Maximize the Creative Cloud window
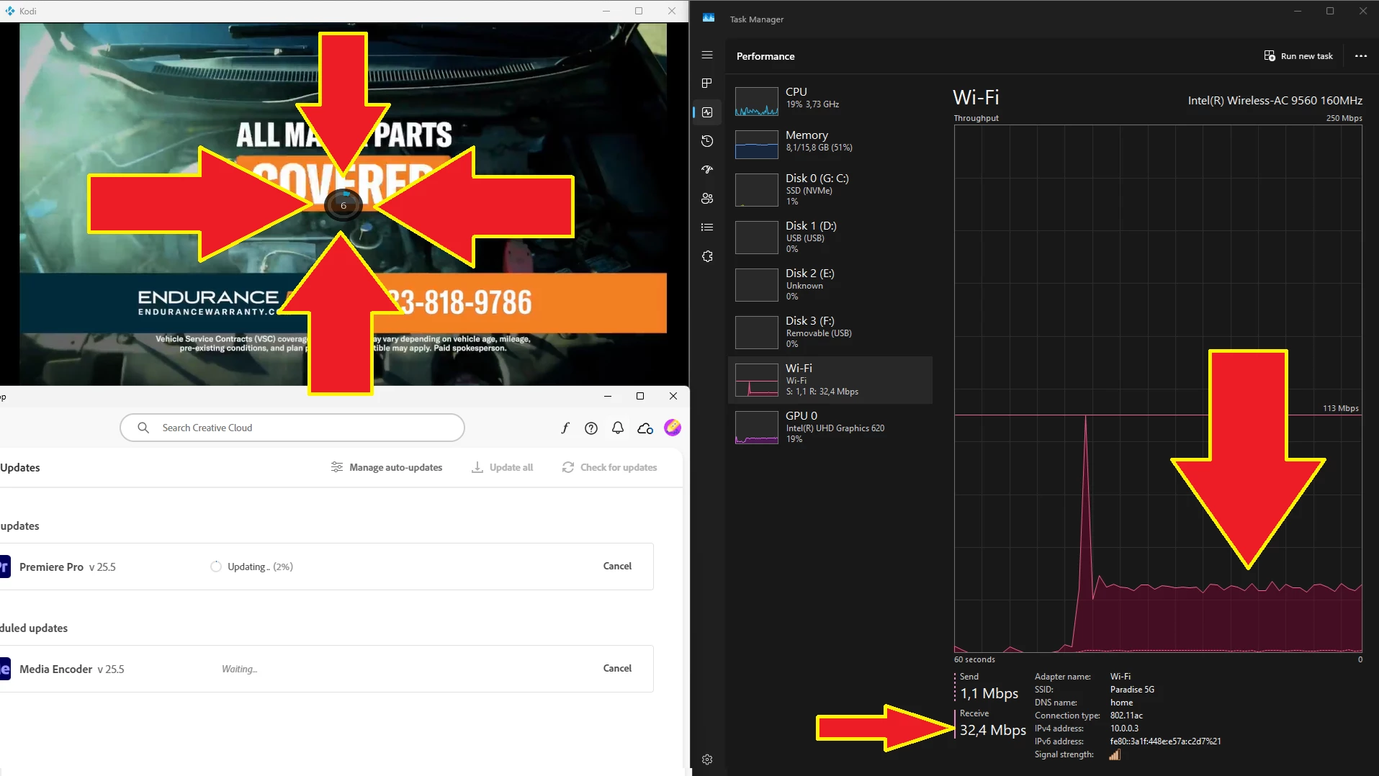1379x776 pixels. (x=640, y=396)
